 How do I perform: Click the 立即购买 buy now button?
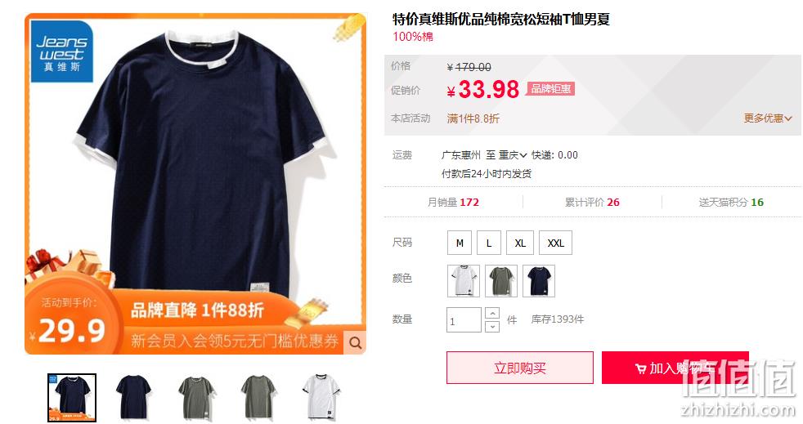(x=520, y=368)
